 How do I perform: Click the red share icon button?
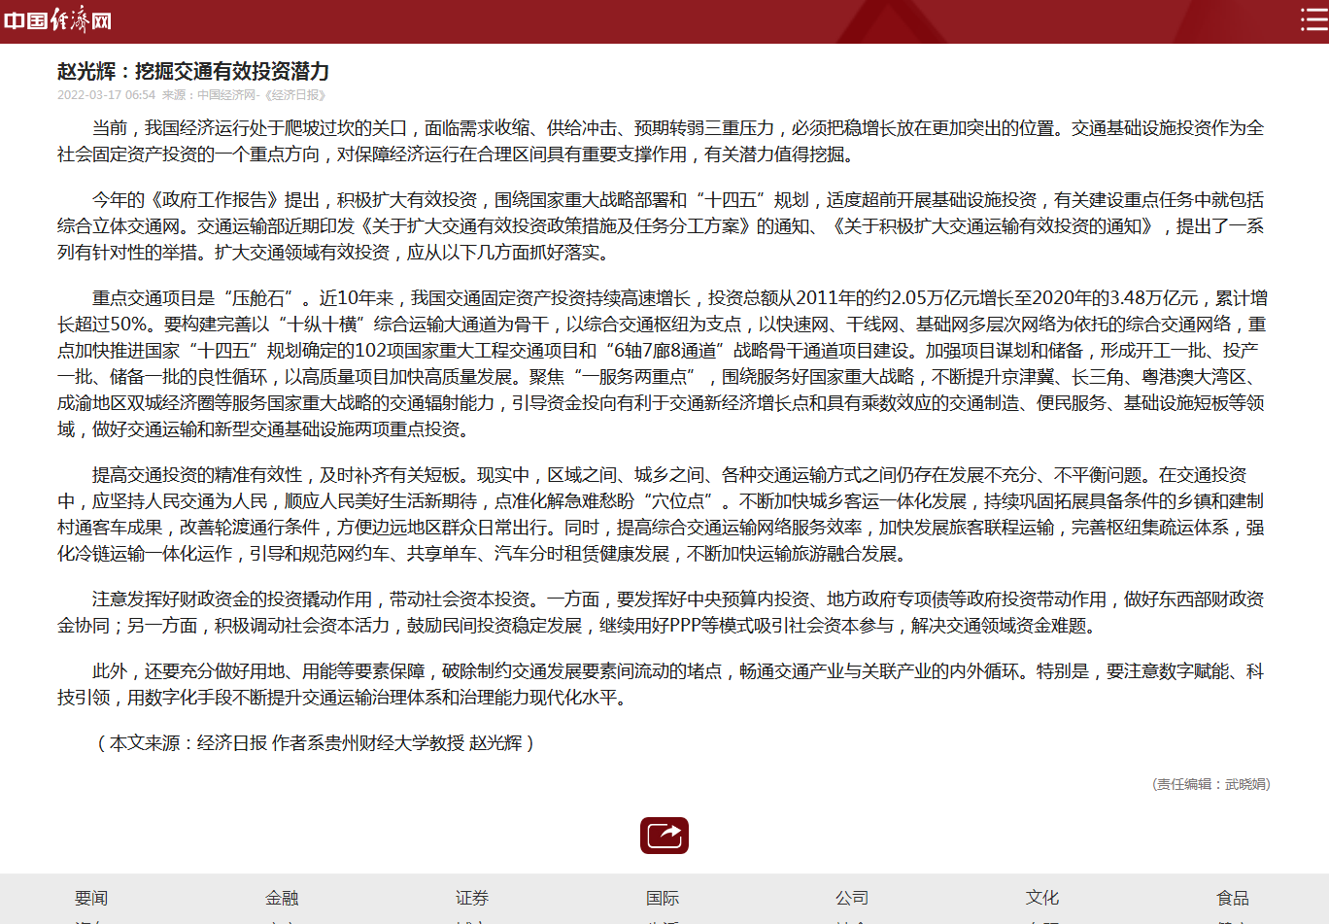point(664,836)
